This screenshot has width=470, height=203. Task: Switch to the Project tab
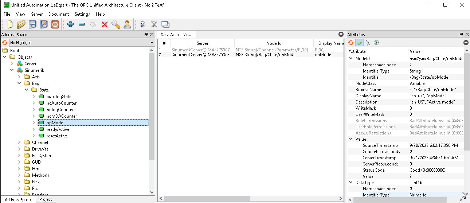click(46, 199)
